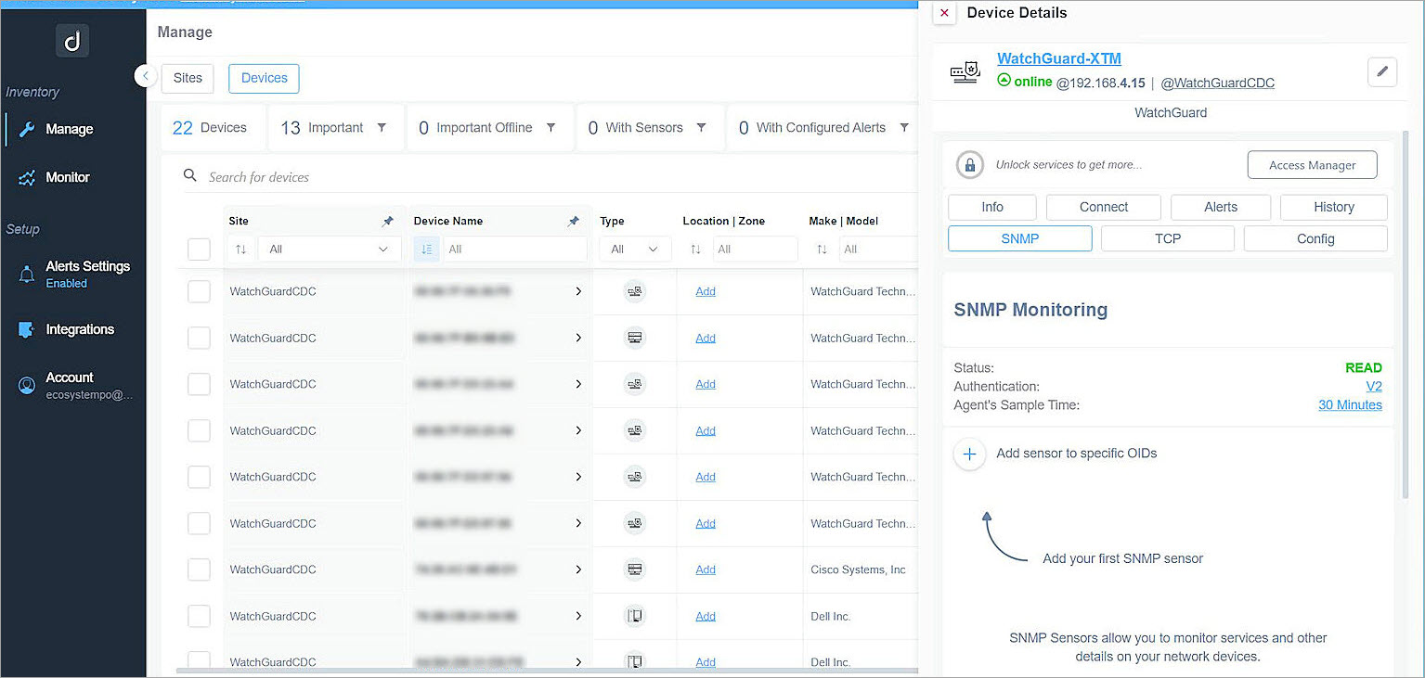
Task: Click the Access Manager button
Action: [1312, 164]
